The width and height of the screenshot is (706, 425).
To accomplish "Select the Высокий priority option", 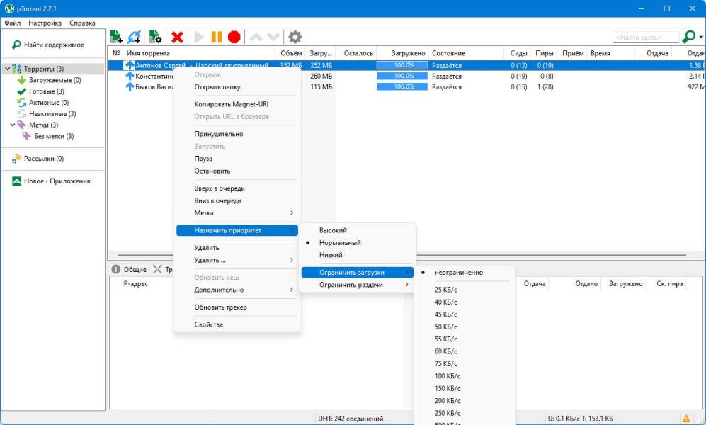I will coord(333,230).
